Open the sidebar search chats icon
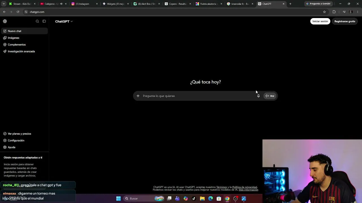Image resolution: width=362 pixels, height=203 pixels. point(37,21)
